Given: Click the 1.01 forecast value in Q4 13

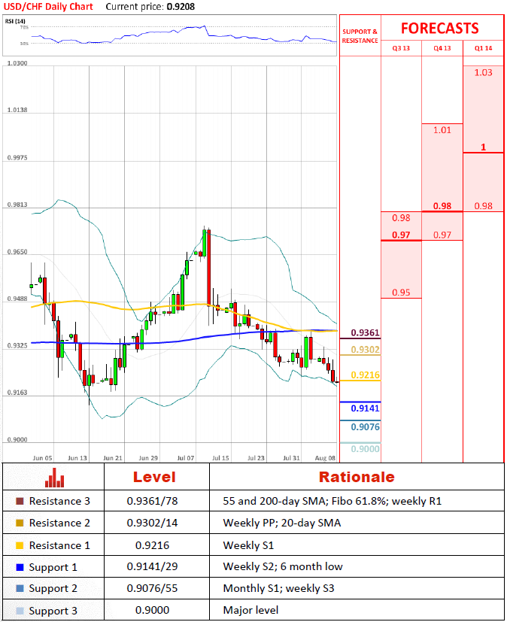Looking at the screenshot, I should point(442,130).
